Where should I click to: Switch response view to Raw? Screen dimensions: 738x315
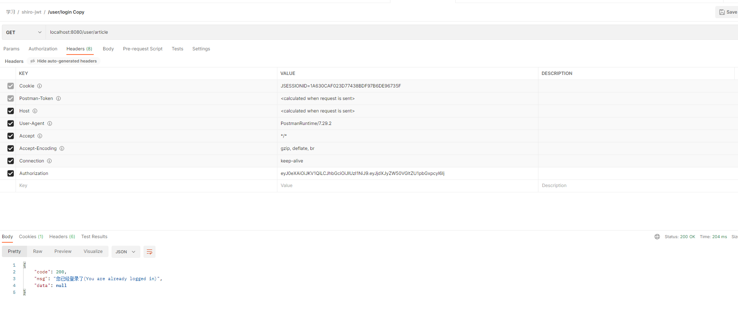38,251
